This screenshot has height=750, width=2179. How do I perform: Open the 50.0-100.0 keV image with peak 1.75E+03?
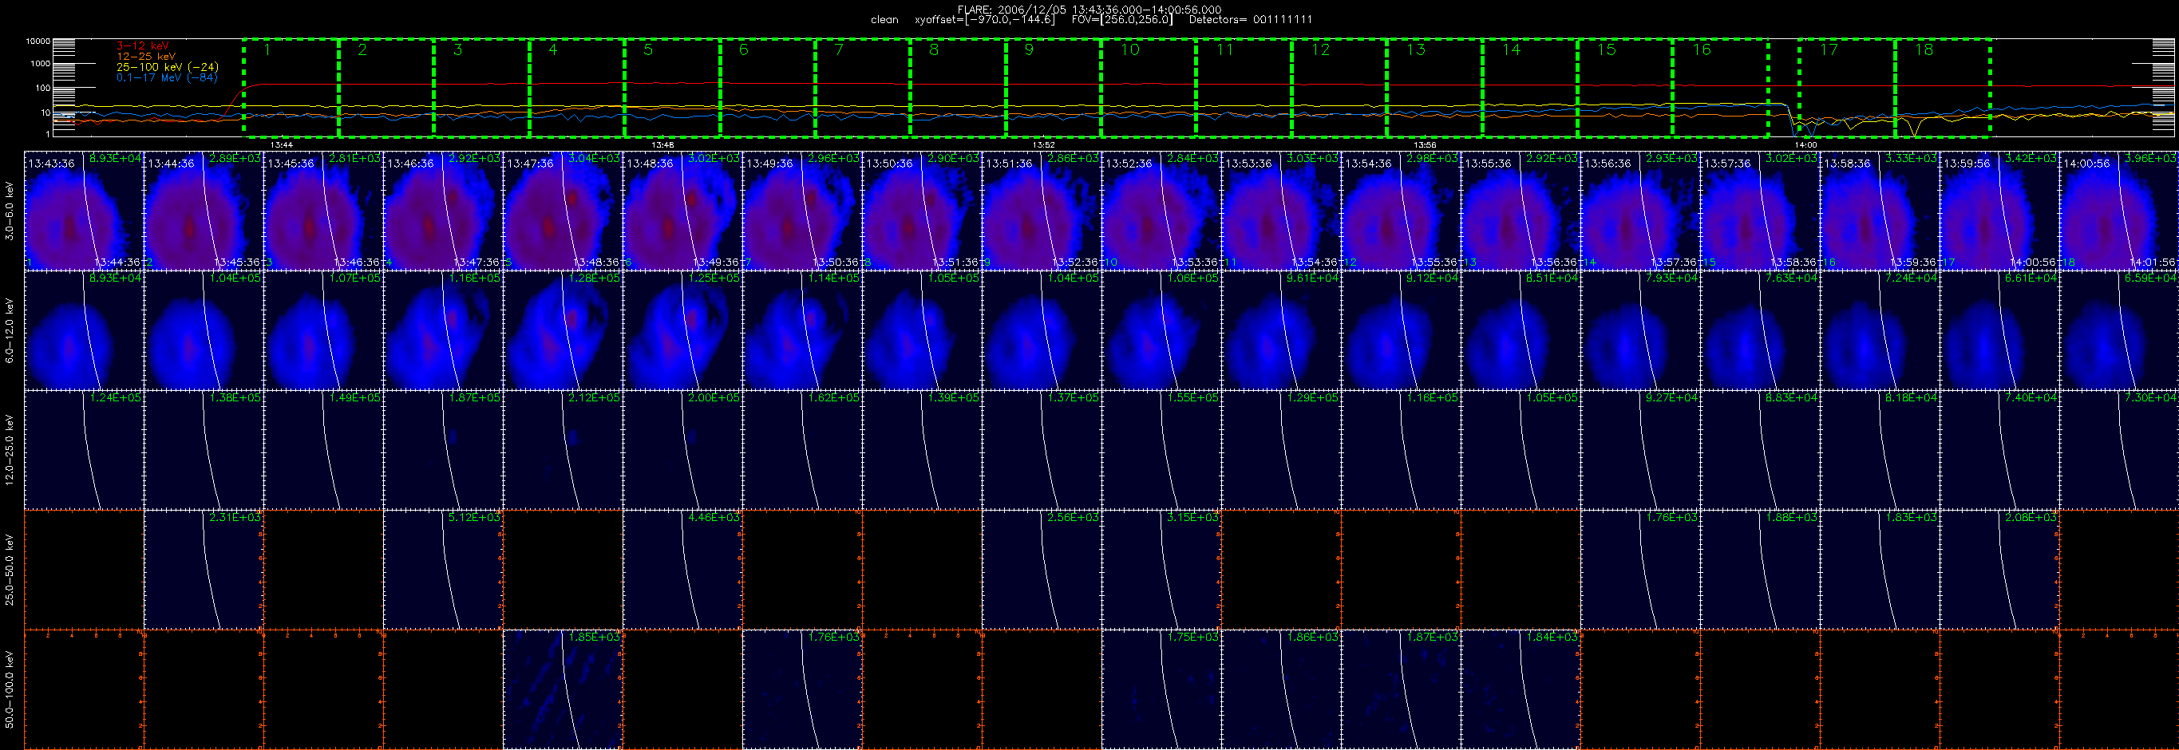tap(1161, 689)
